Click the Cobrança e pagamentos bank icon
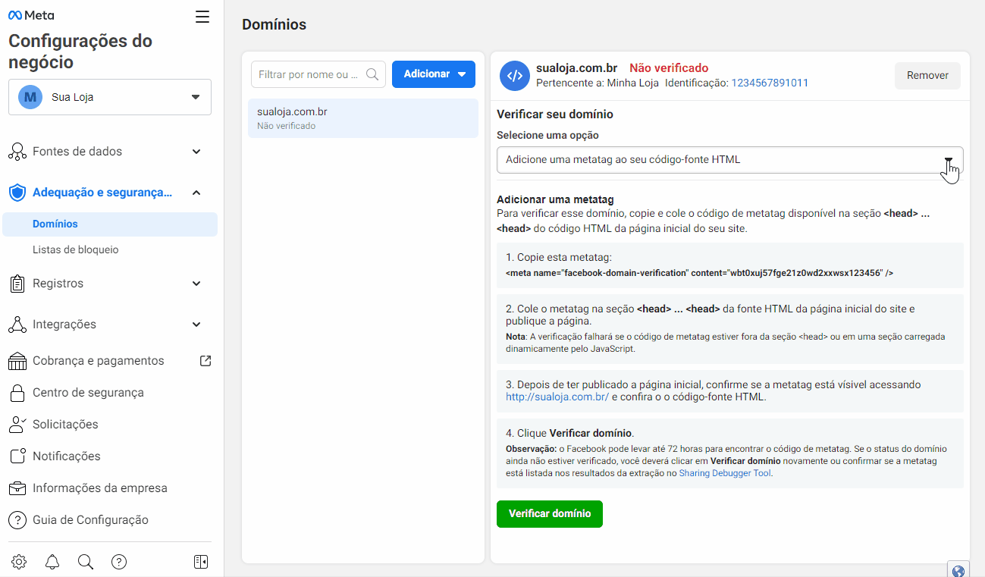 tap(17, 361)
